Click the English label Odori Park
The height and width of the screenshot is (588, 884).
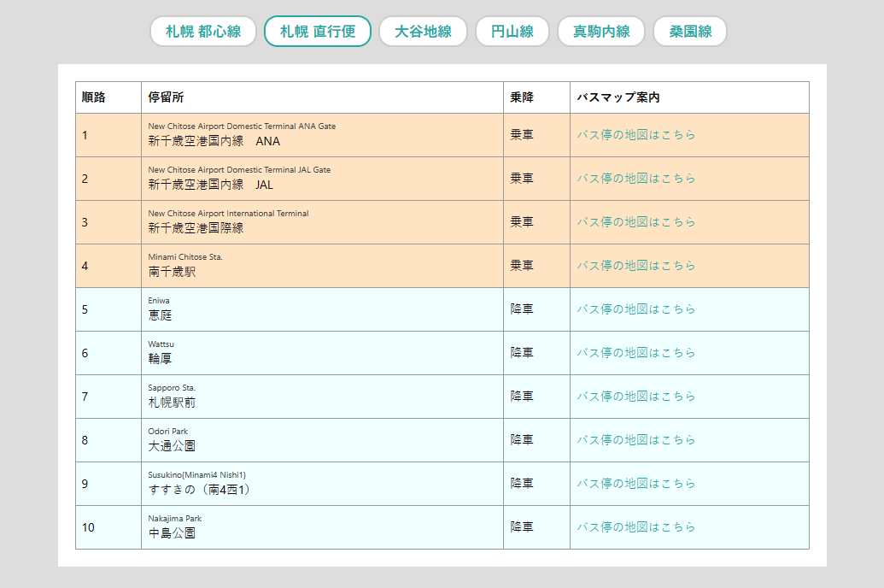point(168,431)
